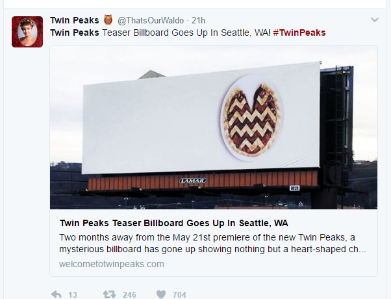Like the tweet with the heart icon
The height and width of the screenshot is (299, 391).
(x=160, y=294)
